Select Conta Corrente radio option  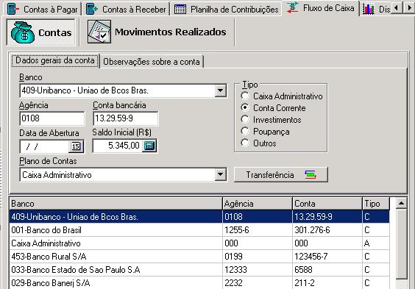tap(274, 108)
